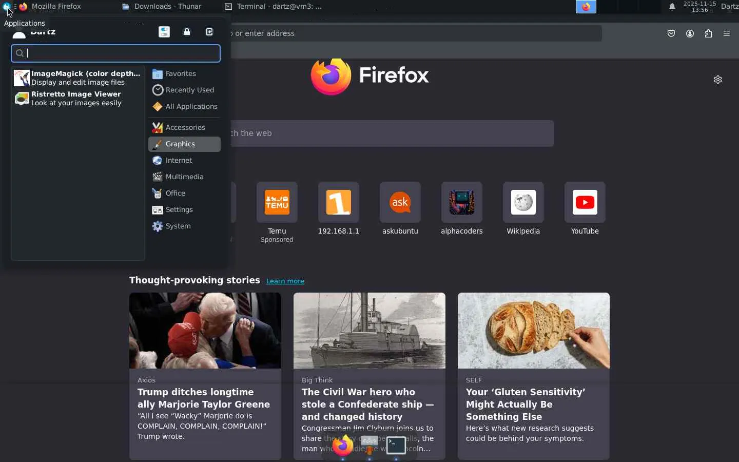This screenshot has height=462, width=739.
Task: Open the Office category
Action: 184,194
